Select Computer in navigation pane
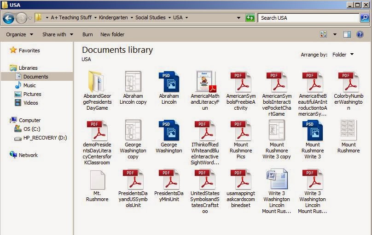This screenshot has height=235, width=372. coord(25,120)
